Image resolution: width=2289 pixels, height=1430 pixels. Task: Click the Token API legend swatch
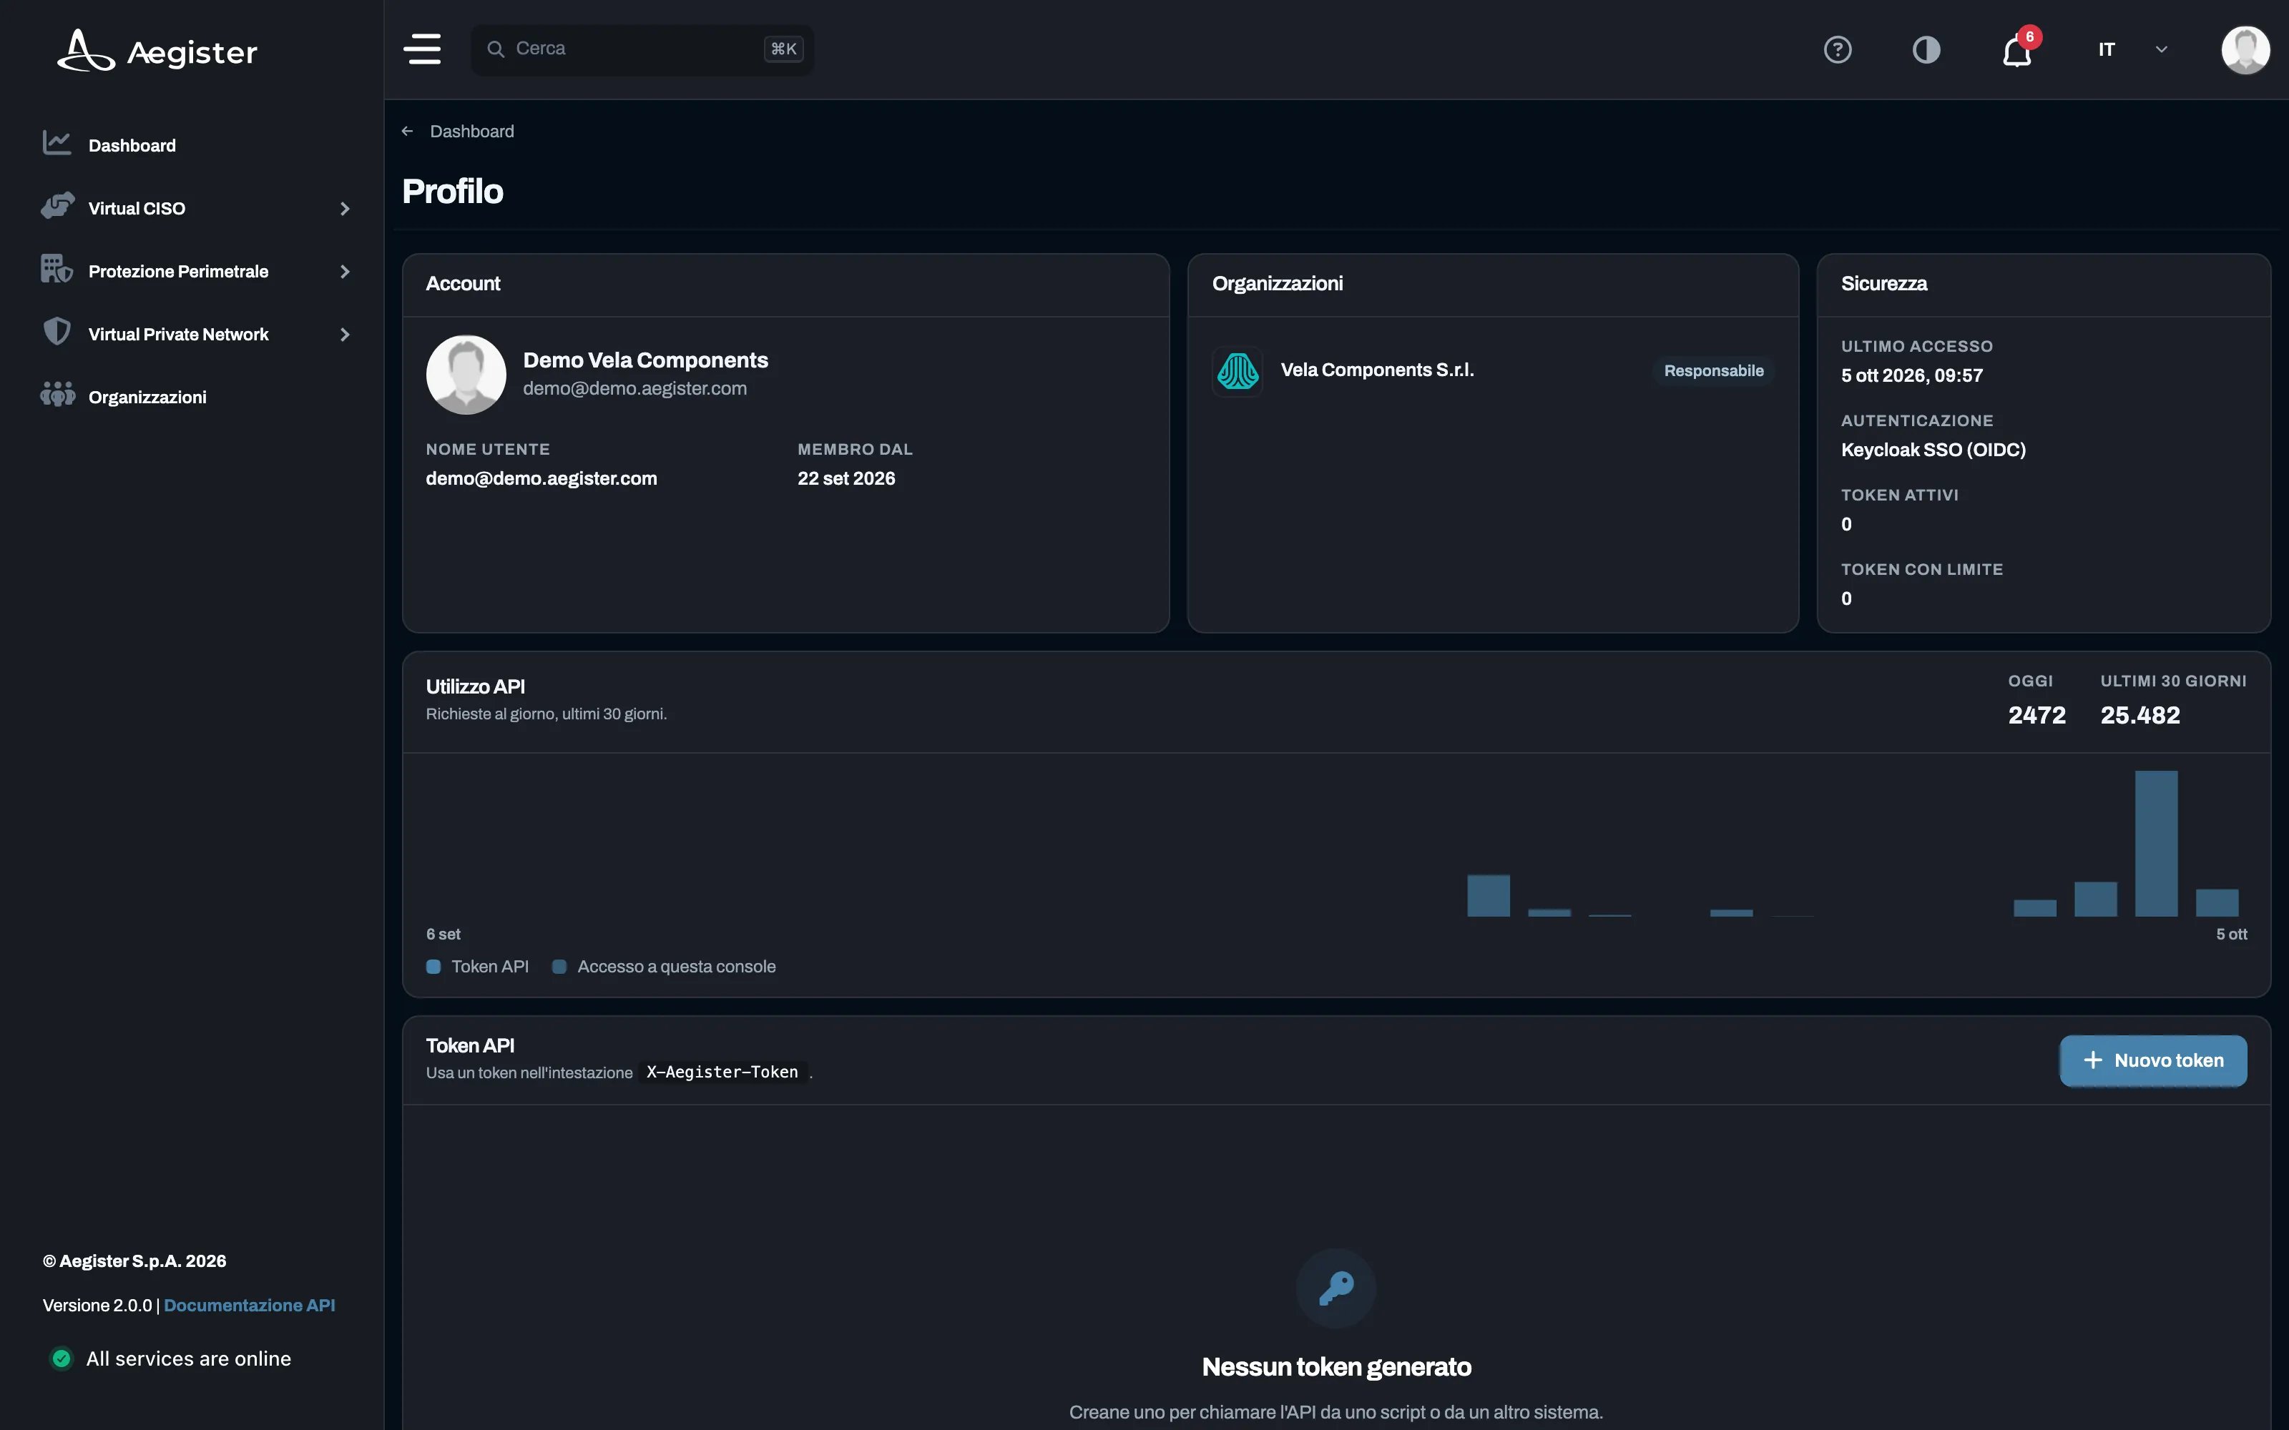pyautogui.click(x=433, y=967)
